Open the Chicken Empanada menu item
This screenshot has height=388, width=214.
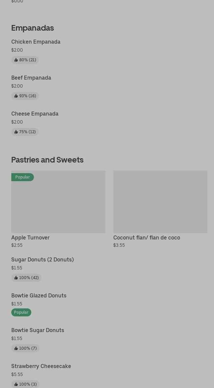coord(36,42)
